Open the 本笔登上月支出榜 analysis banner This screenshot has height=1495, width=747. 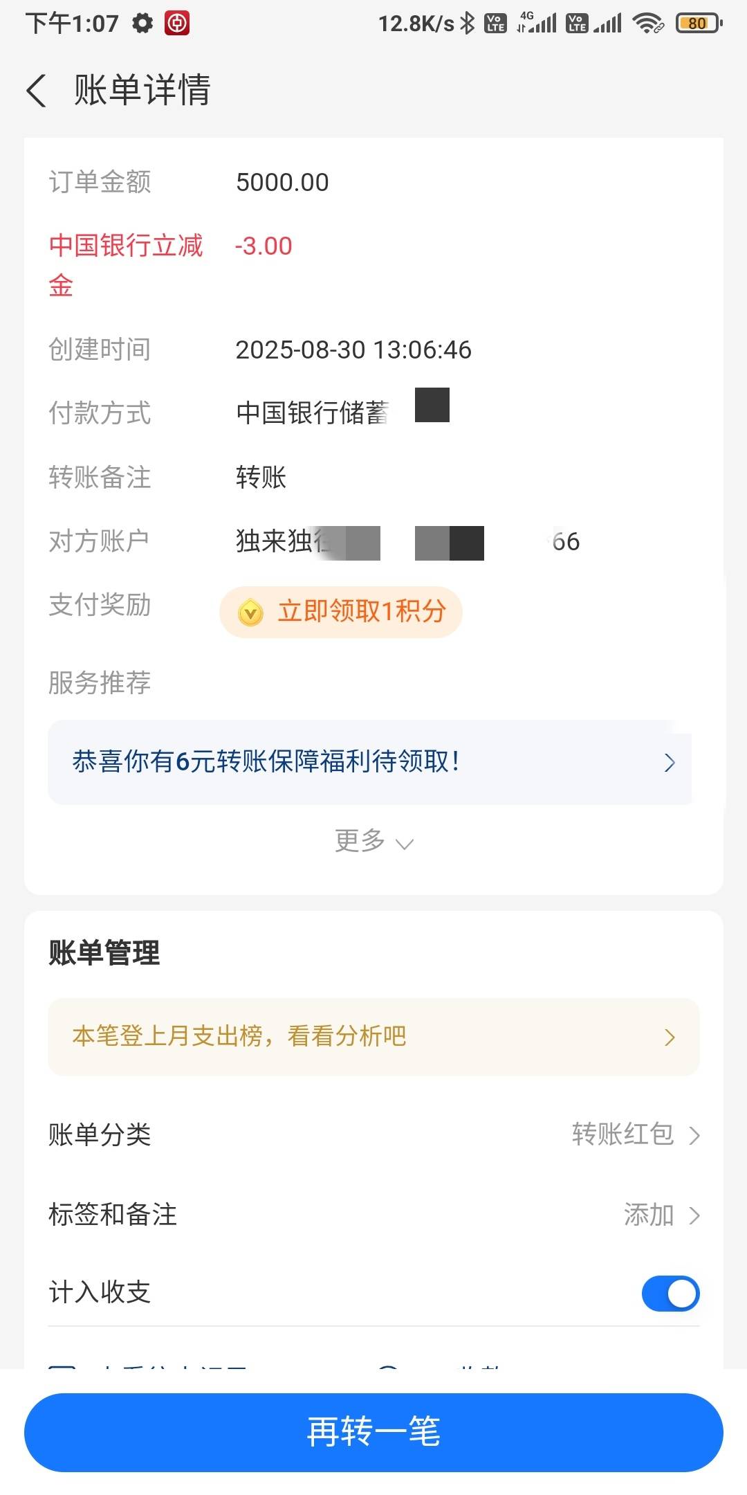click(x=373, y=1036)
